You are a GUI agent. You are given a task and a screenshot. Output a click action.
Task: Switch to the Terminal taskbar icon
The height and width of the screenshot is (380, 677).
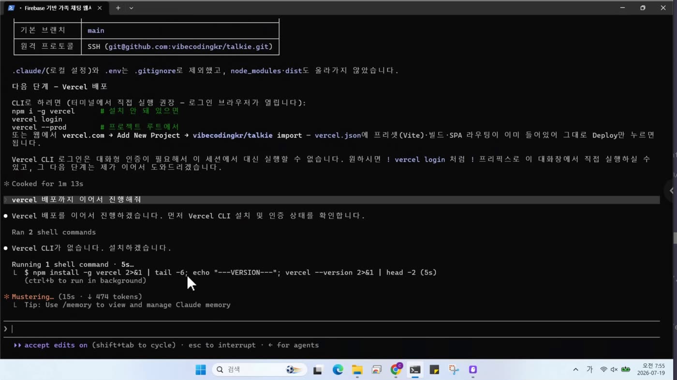415,370
